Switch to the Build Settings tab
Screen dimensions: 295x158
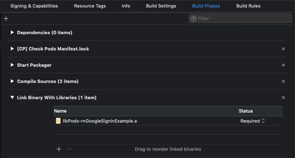[x=161, y=6]
